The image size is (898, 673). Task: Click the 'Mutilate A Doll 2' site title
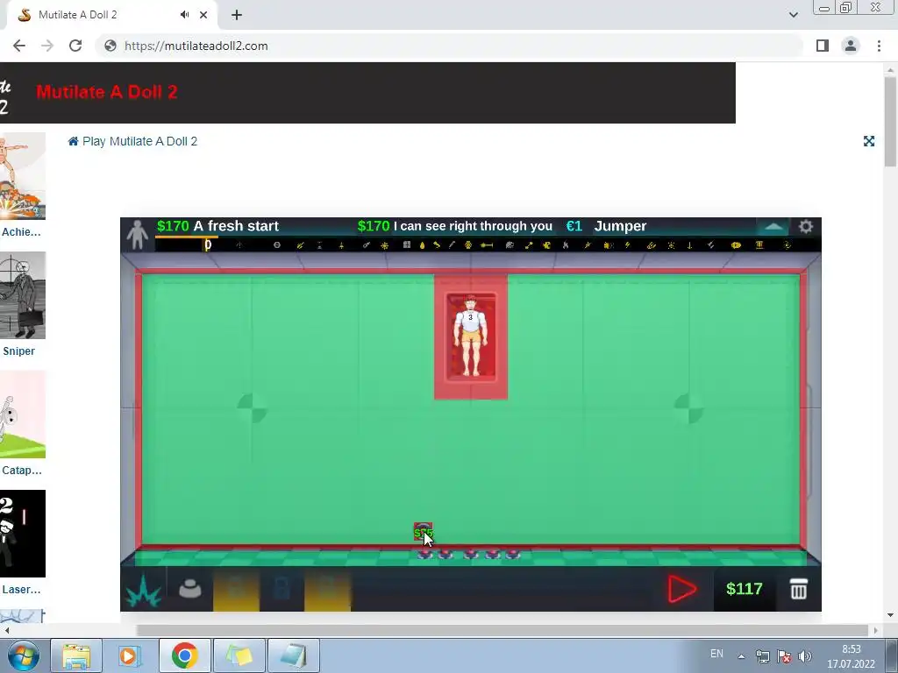coord(106,92)
